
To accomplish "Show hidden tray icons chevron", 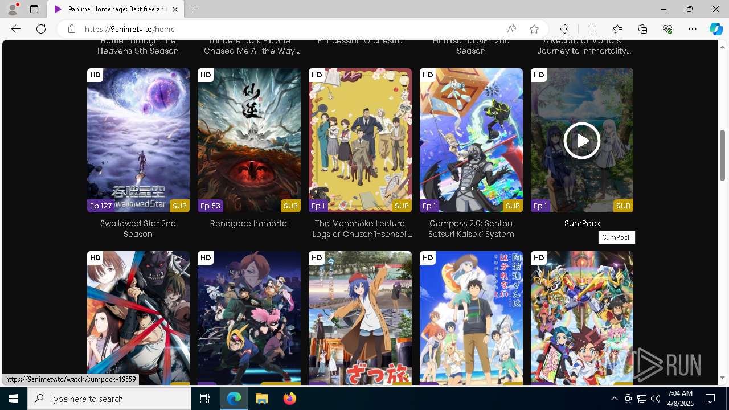I will point(614,399).
